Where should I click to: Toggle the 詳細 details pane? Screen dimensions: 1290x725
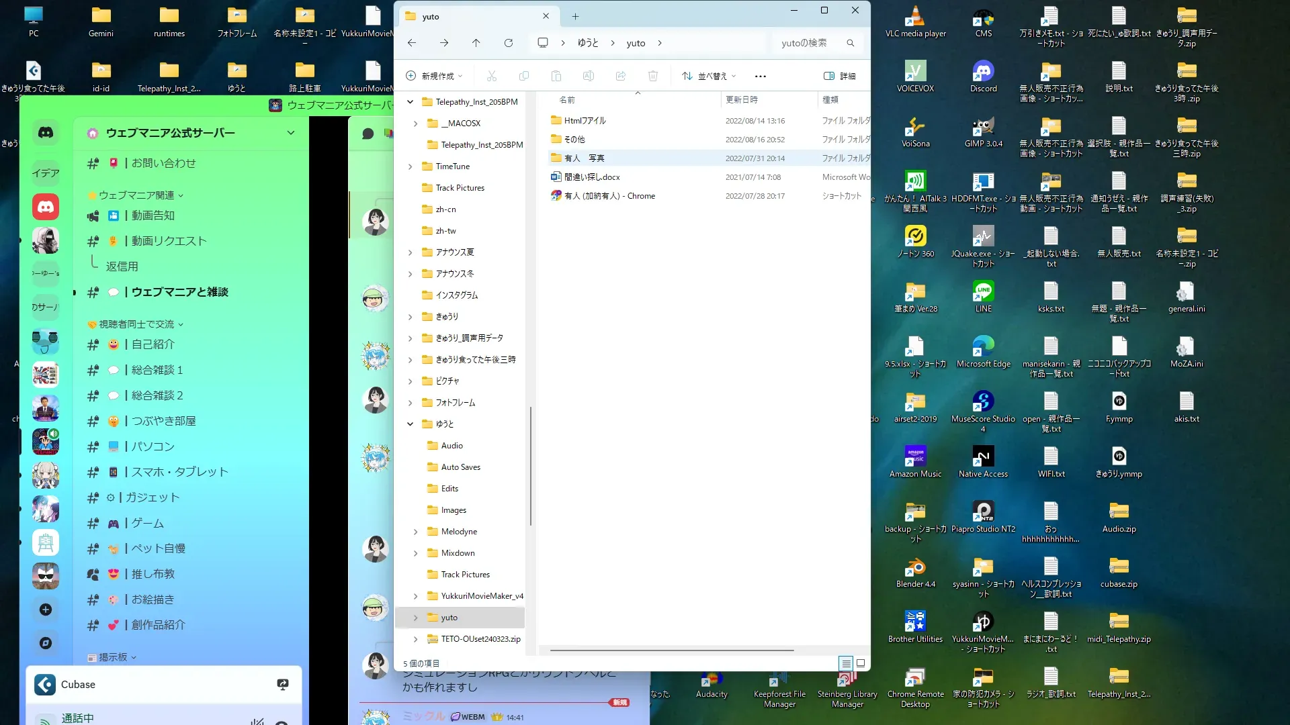point(840,77)
